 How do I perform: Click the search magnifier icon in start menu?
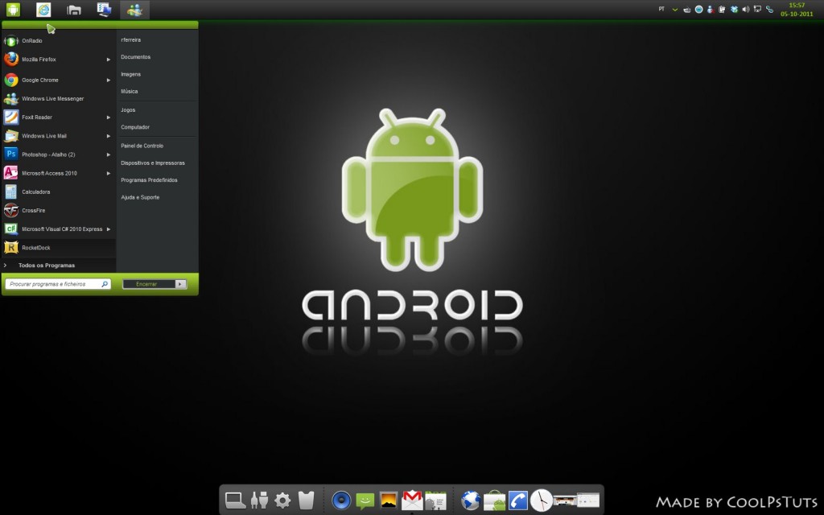coord(105,284)
